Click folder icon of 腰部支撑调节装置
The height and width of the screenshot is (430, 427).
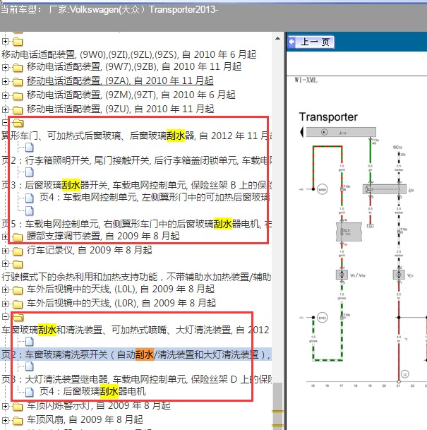point(18,237)
